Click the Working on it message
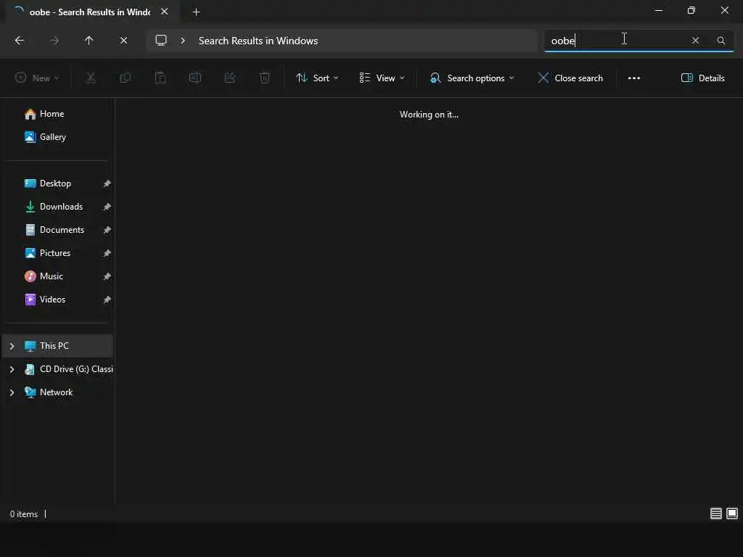This screenshot has width=743, height=557. click(429, 115)
